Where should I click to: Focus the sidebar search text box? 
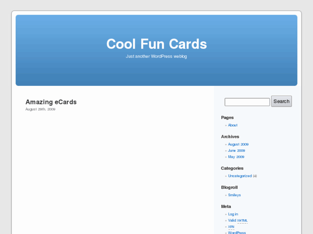(247, 102)
